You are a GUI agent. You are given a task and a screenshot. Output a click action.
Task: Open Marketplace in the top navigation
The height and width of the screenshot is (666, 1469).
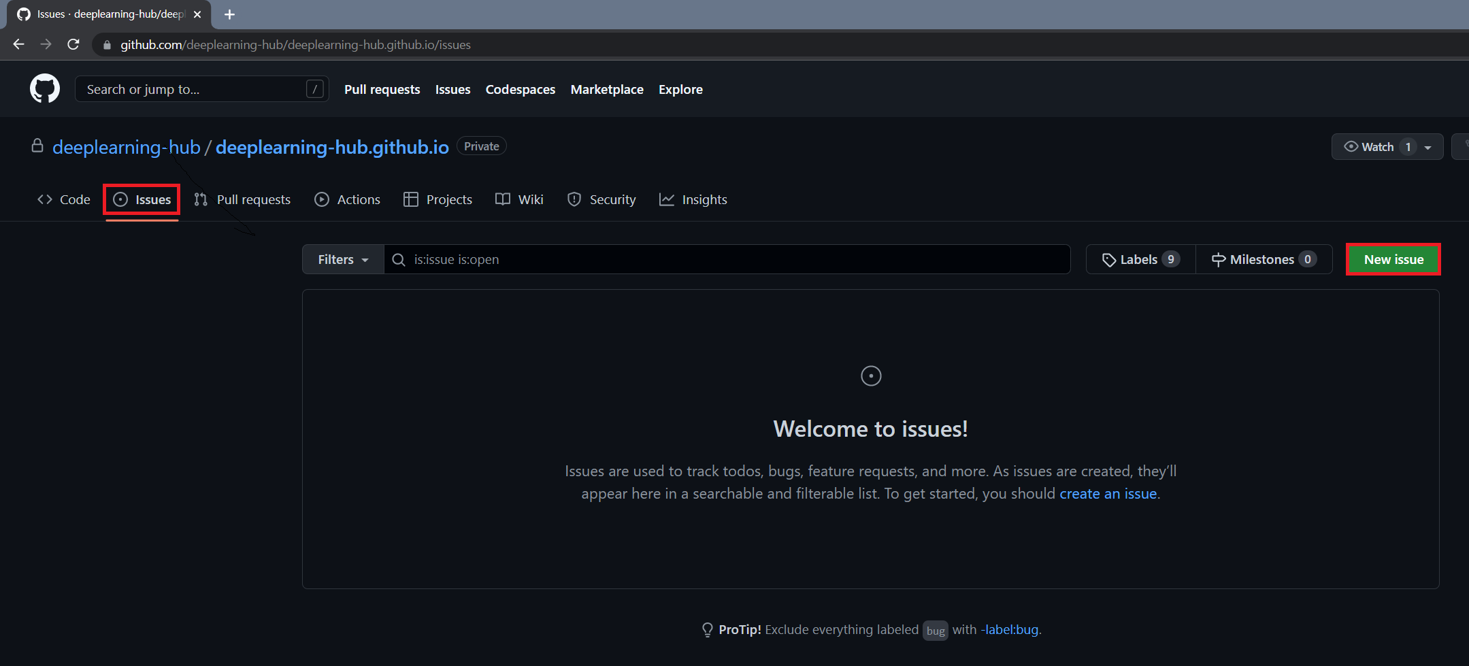(607, 89)
